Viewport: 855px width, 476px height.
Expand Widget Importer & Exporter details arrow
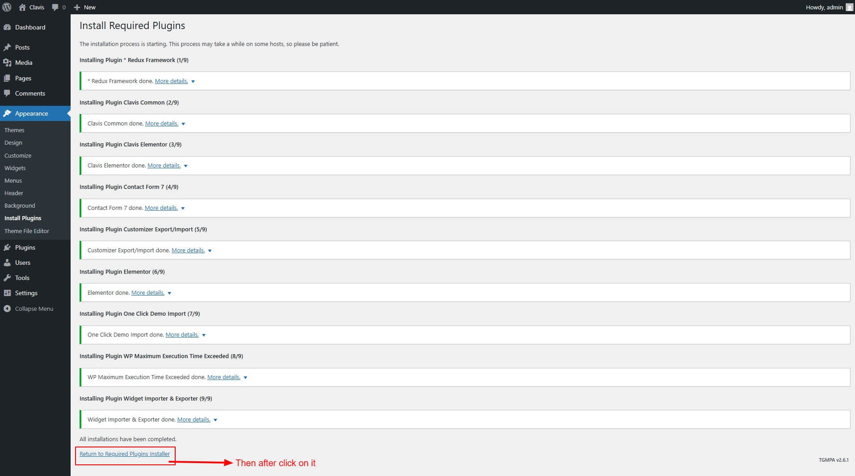(215, 420)
